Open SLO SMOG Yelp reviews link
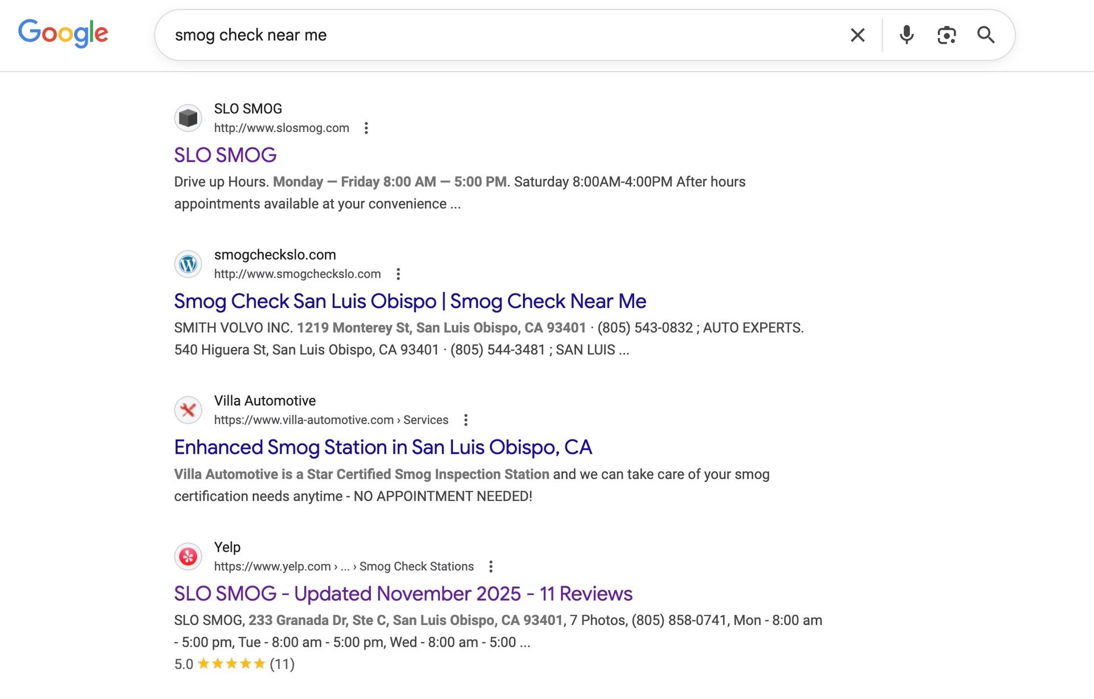Screen dimensions: 1094x699 point(403,594)
